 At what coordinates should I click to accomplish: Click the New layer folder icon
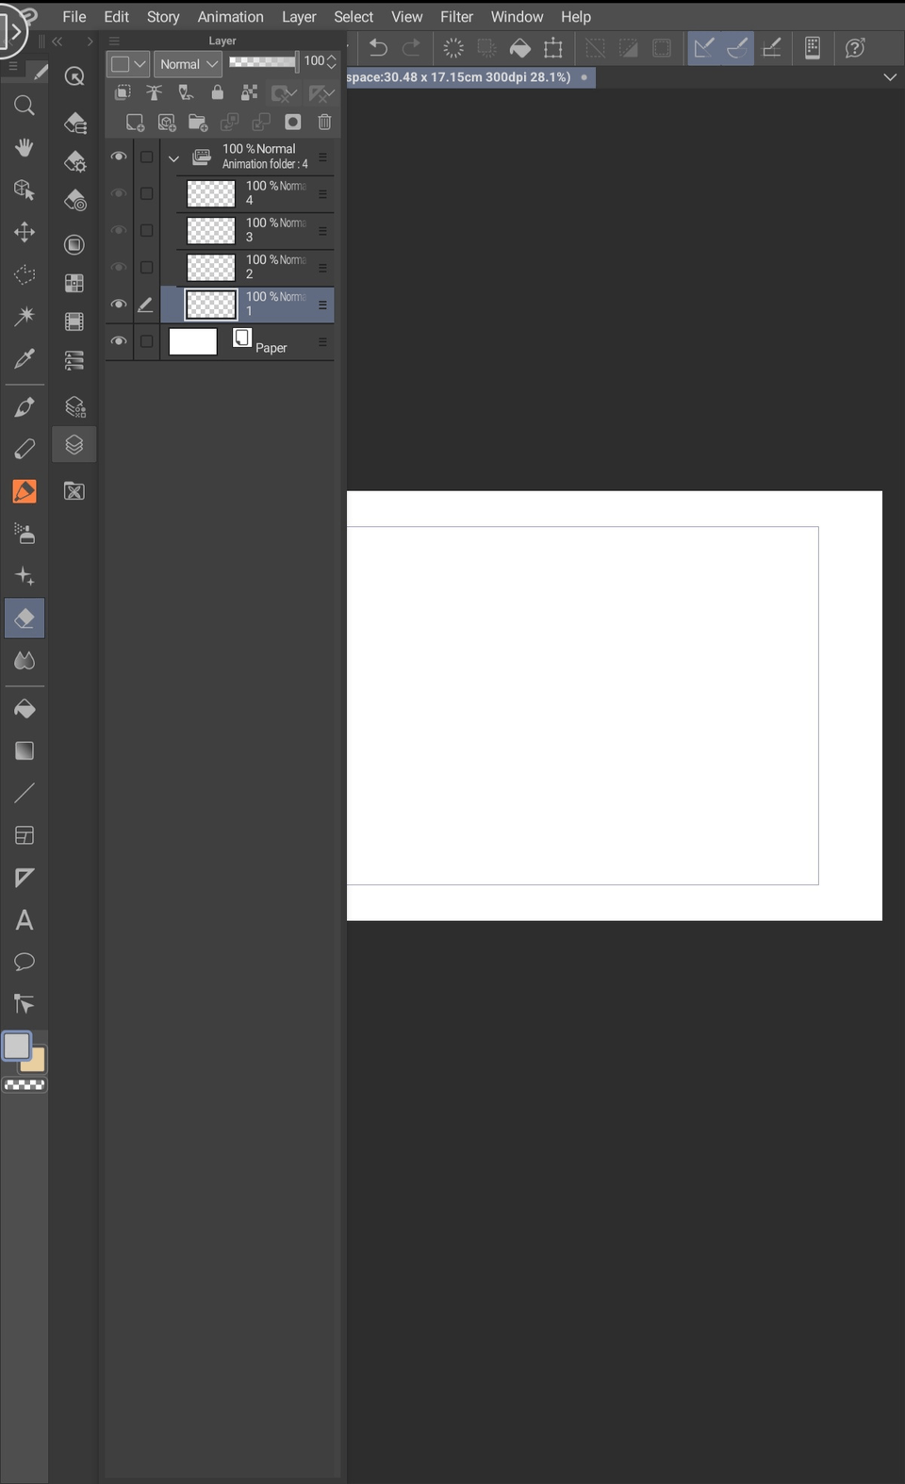coord(198,123)
